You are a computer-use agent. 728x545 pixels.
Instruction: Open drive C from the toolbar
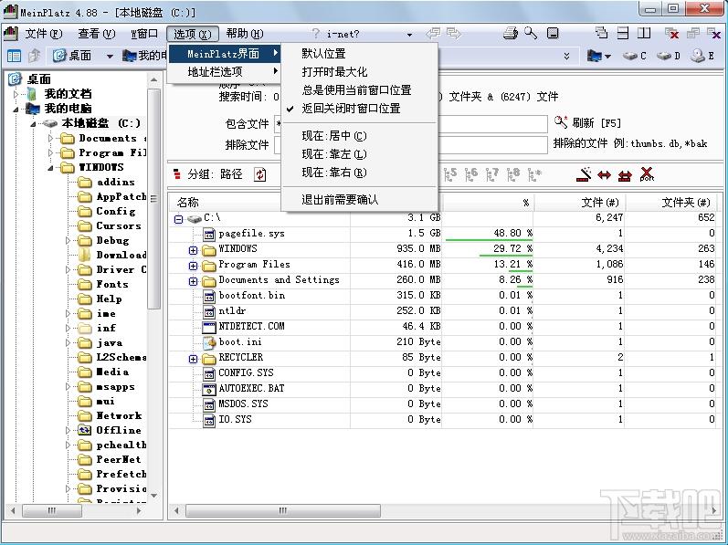point(635,56)
